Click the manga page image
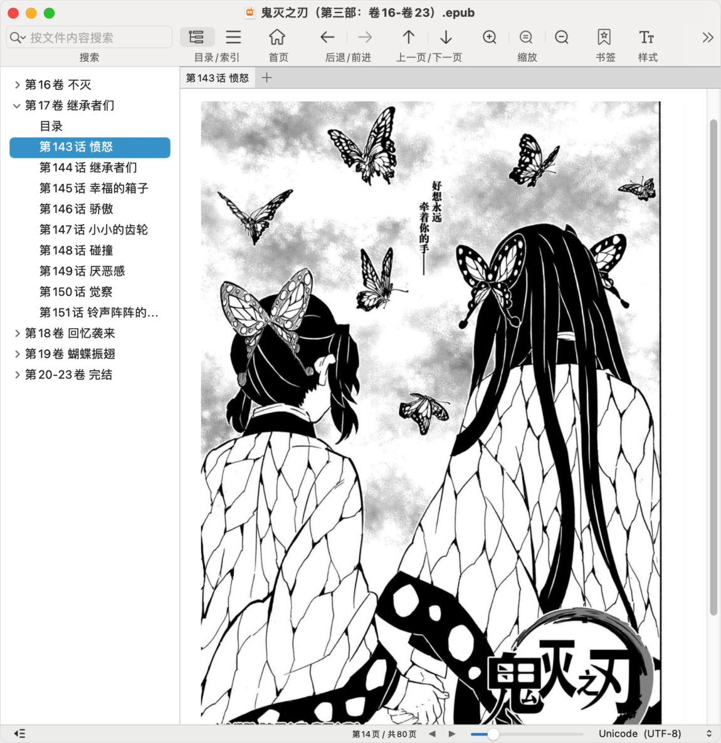The width and height of the screenshot is (721, 743). coord(431,412)
